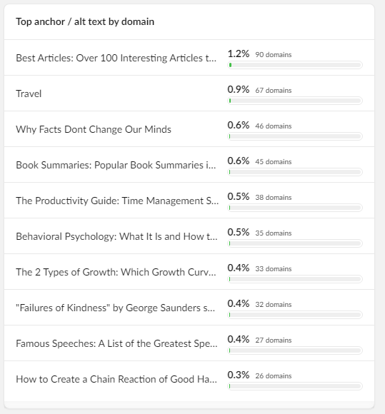385x414 pixels.
Task: Open 'Why Facts Dont Change Our Minds' anchor
Action: pyautogui.click(x=94, y=129)
